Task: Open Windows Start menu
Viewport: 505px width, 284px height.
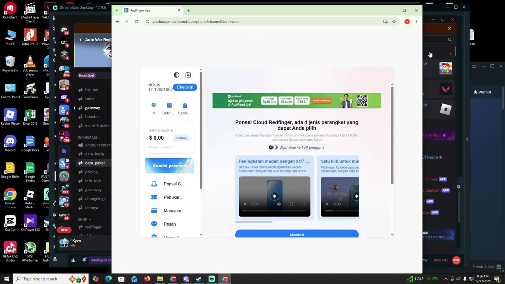Action: coord(6,279)
